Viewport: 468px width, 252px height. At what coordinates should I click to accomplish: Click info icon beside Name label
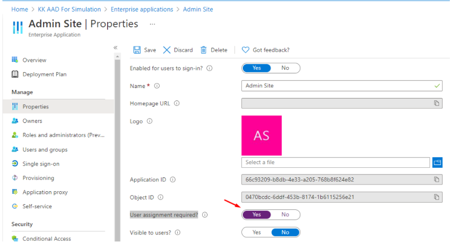(x=157, y=86)
